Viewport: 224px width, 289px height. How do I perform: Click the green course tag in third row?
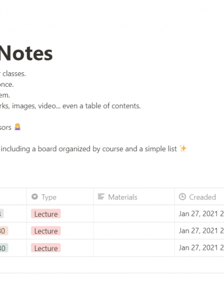(4, 248)
